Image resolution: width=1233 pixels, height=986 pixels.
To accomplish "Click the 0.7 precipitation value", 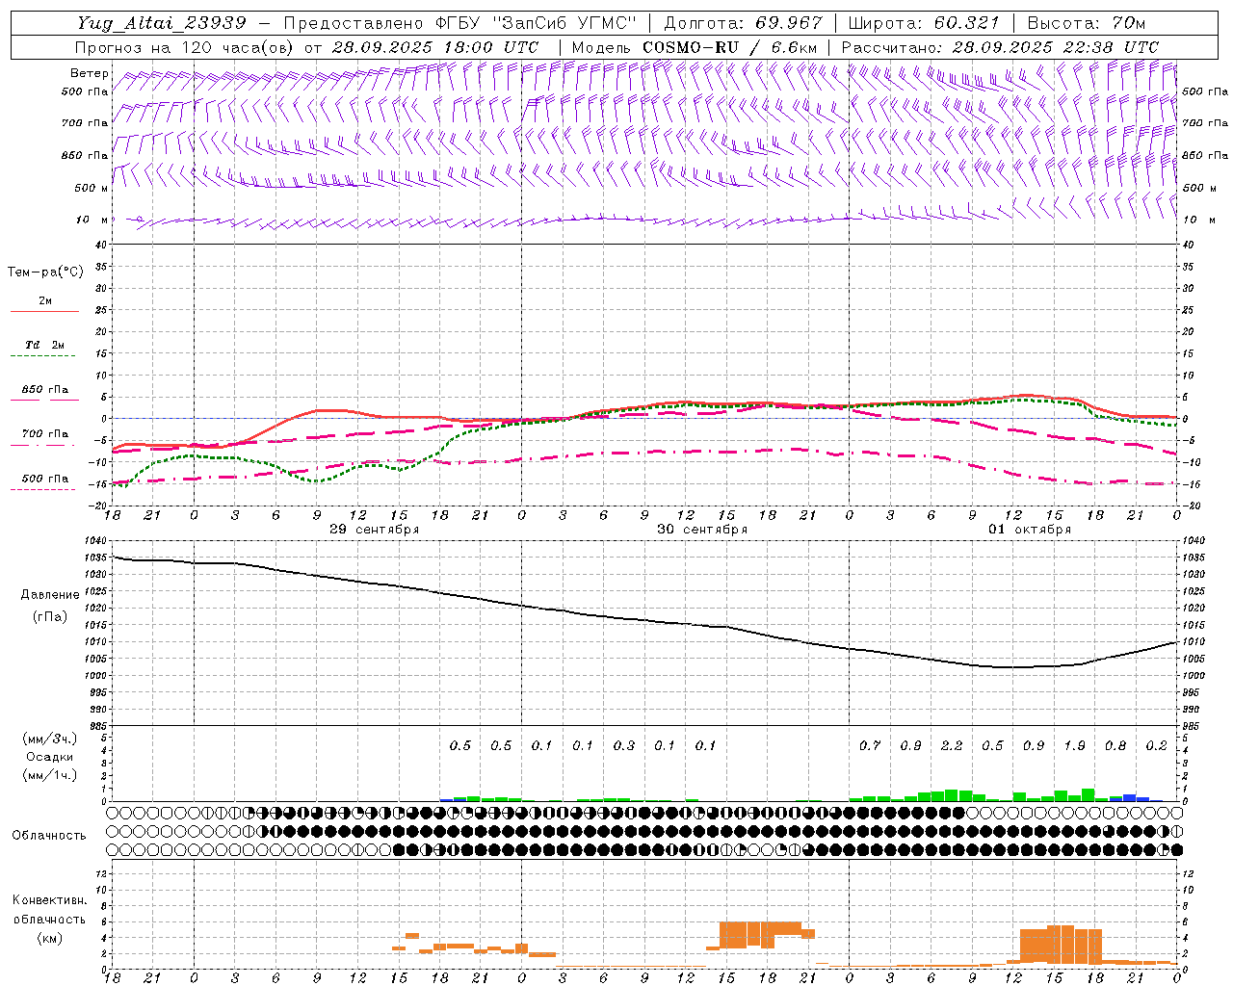I will [870, 746].
